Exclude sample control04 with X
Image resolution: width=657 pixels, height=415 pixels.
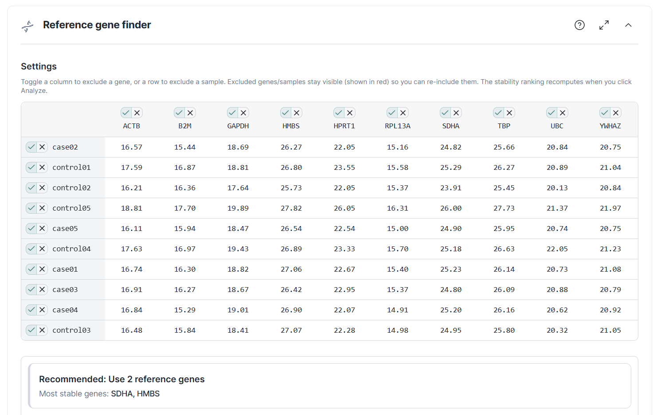click(x=42, y=249)
